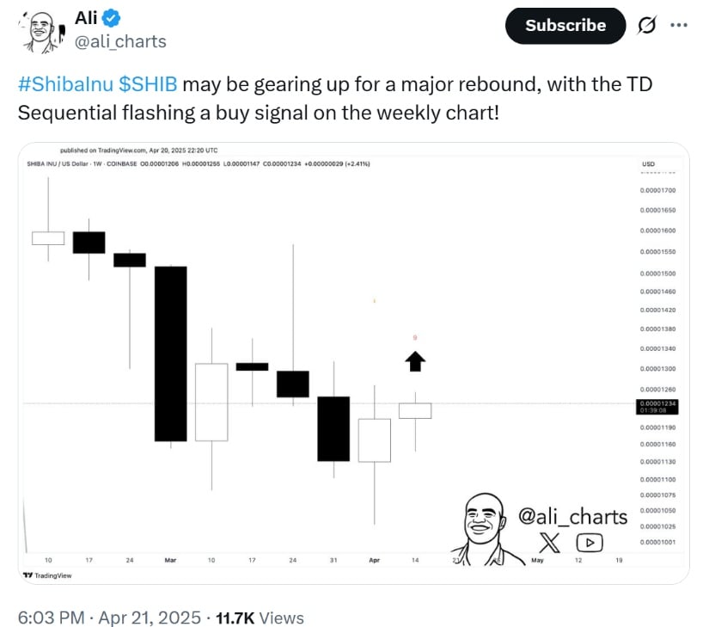The height and width of the screenshot is (627, 709).
Task: Click the Subscribe button
Action: 565,26
